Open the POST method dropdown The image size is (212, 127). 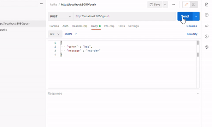[60, 16]
